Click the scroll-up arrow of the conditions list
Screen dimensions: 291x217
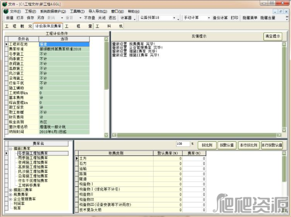(x=106, y=39)
